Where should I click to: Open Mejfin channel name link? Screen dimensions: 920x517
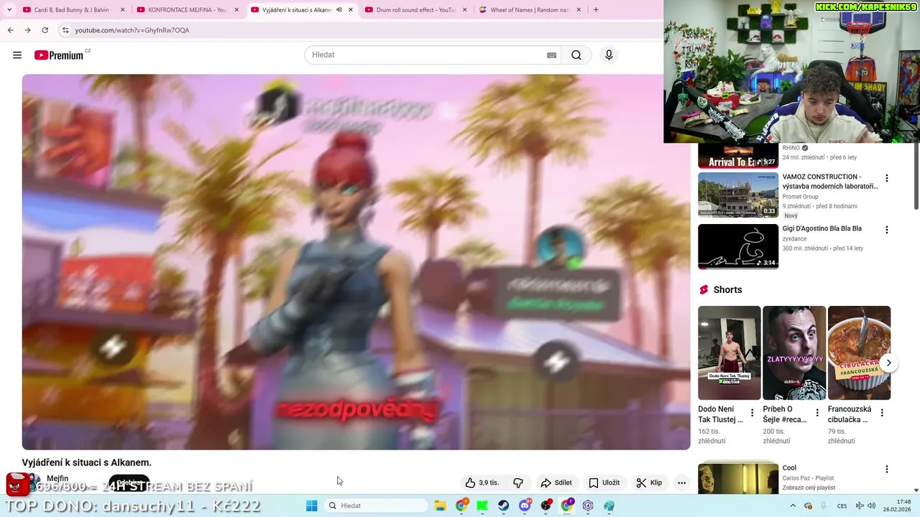[57, 478]
